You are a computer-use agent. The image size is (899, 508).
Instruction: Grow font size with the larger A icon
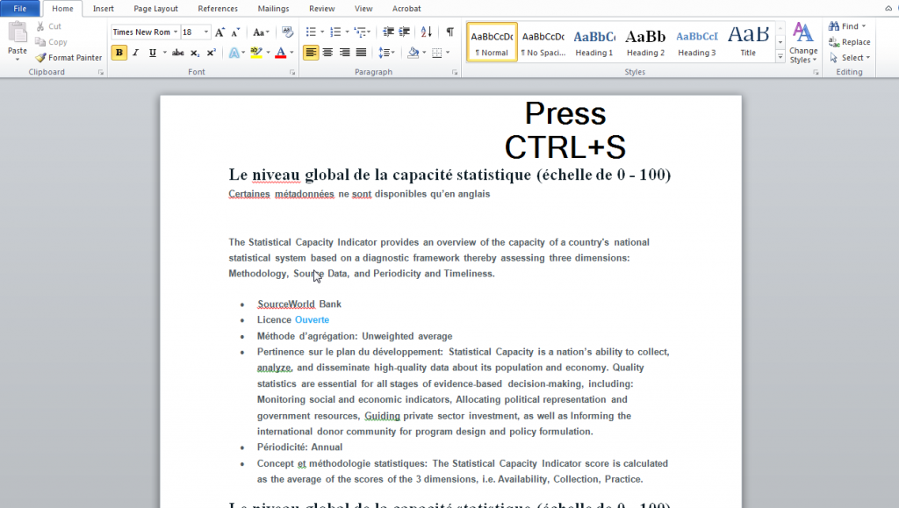tap(219, 32)
